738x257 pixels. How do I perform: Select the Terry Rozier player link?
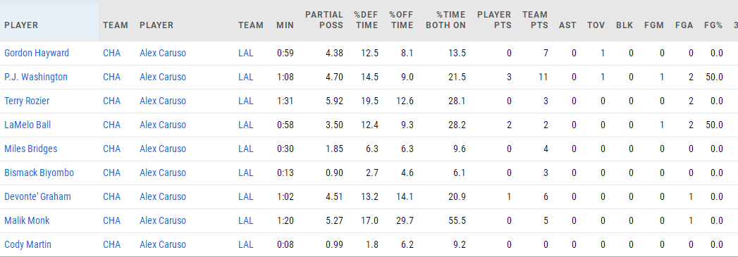tap(27, 101)
